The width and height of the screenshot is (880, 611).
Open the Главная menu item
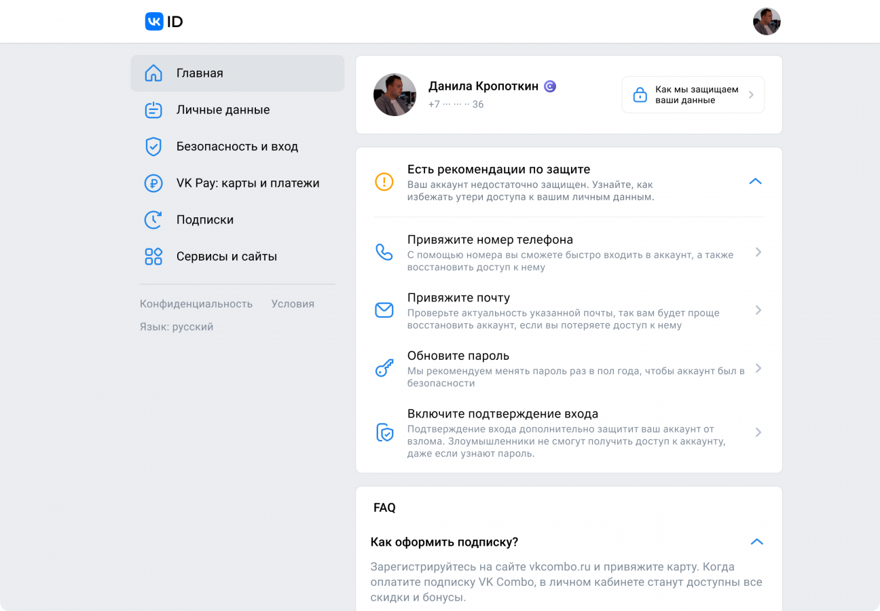click(x=238, y=73)
